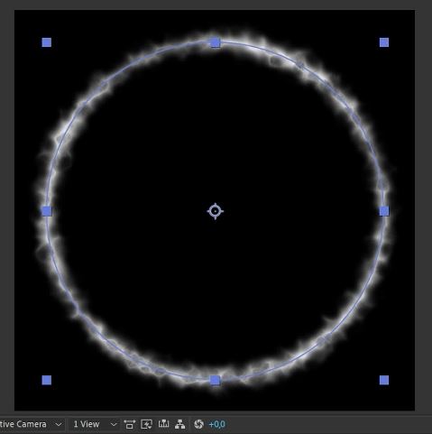Click the +0,0 exposure value field
The height and width of the screenshot is (434, 432).
[216, 424]
